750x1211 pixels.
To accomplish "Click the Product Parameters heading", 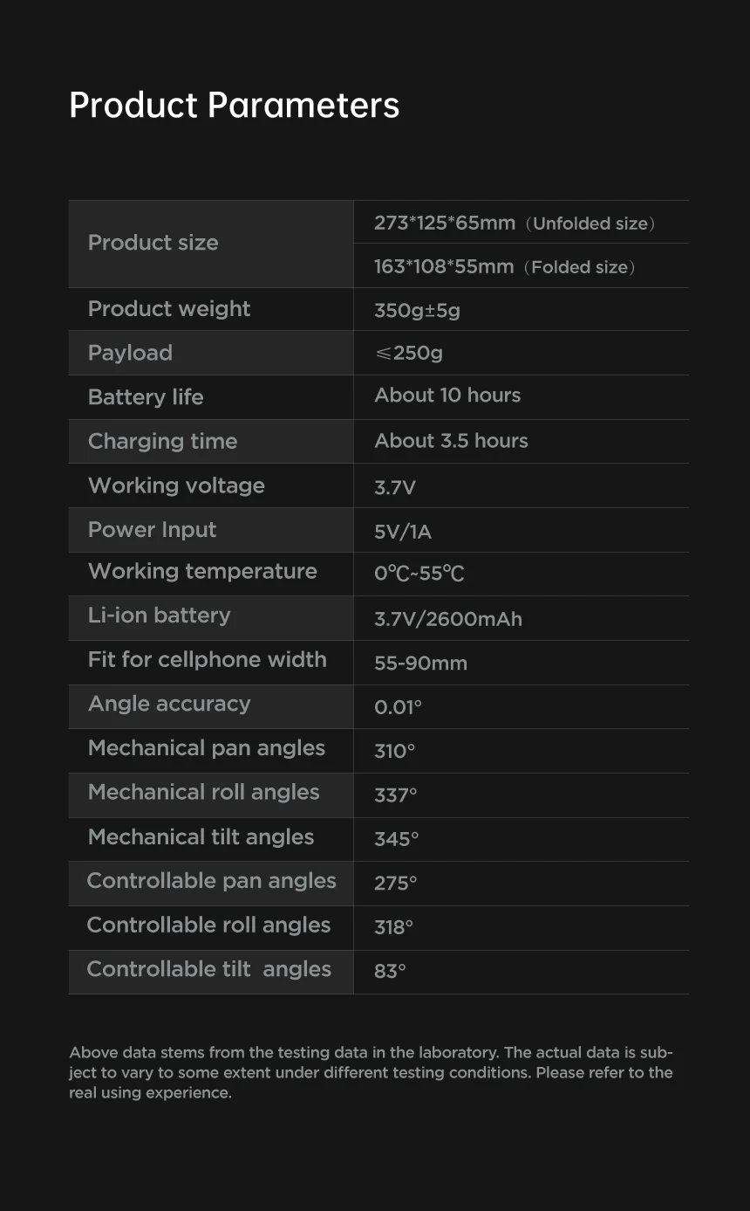I will tap(234, 106).
